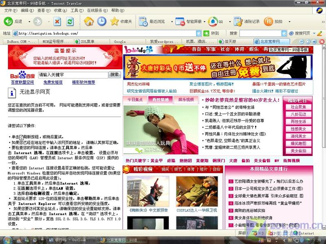The height and width of the screenshot is (244, 326).
Task: Open the 蜘蛛侠3 video thumbnail
Action: [148, 191]
